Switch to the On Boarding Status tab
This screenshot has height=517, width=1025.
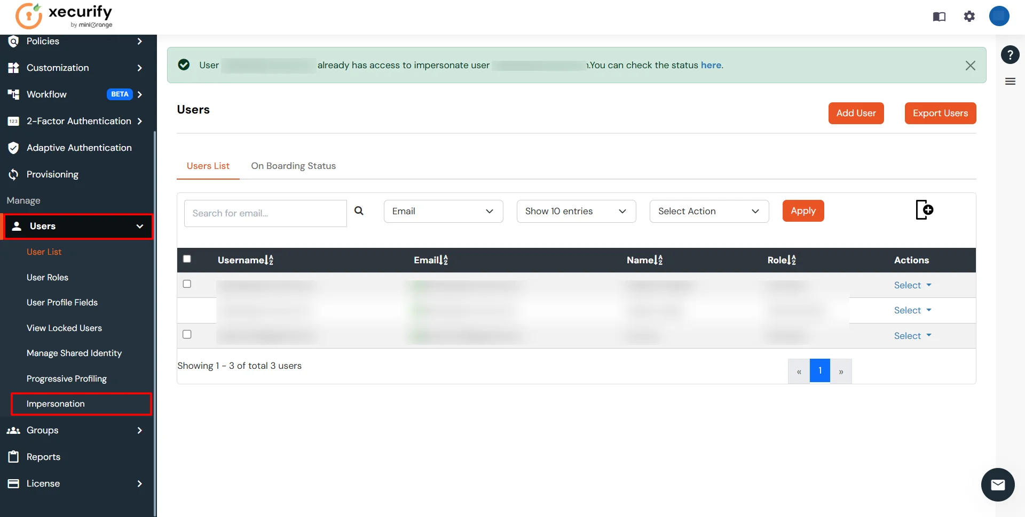point(293,166)
